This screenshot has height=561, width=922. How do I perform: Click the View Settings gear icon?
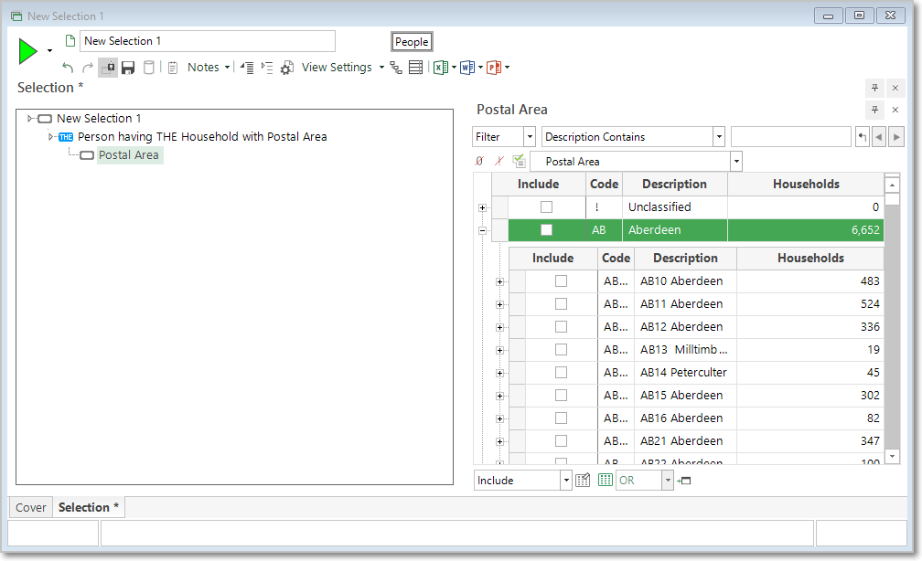pyautogui.click(x=287, y=68)
